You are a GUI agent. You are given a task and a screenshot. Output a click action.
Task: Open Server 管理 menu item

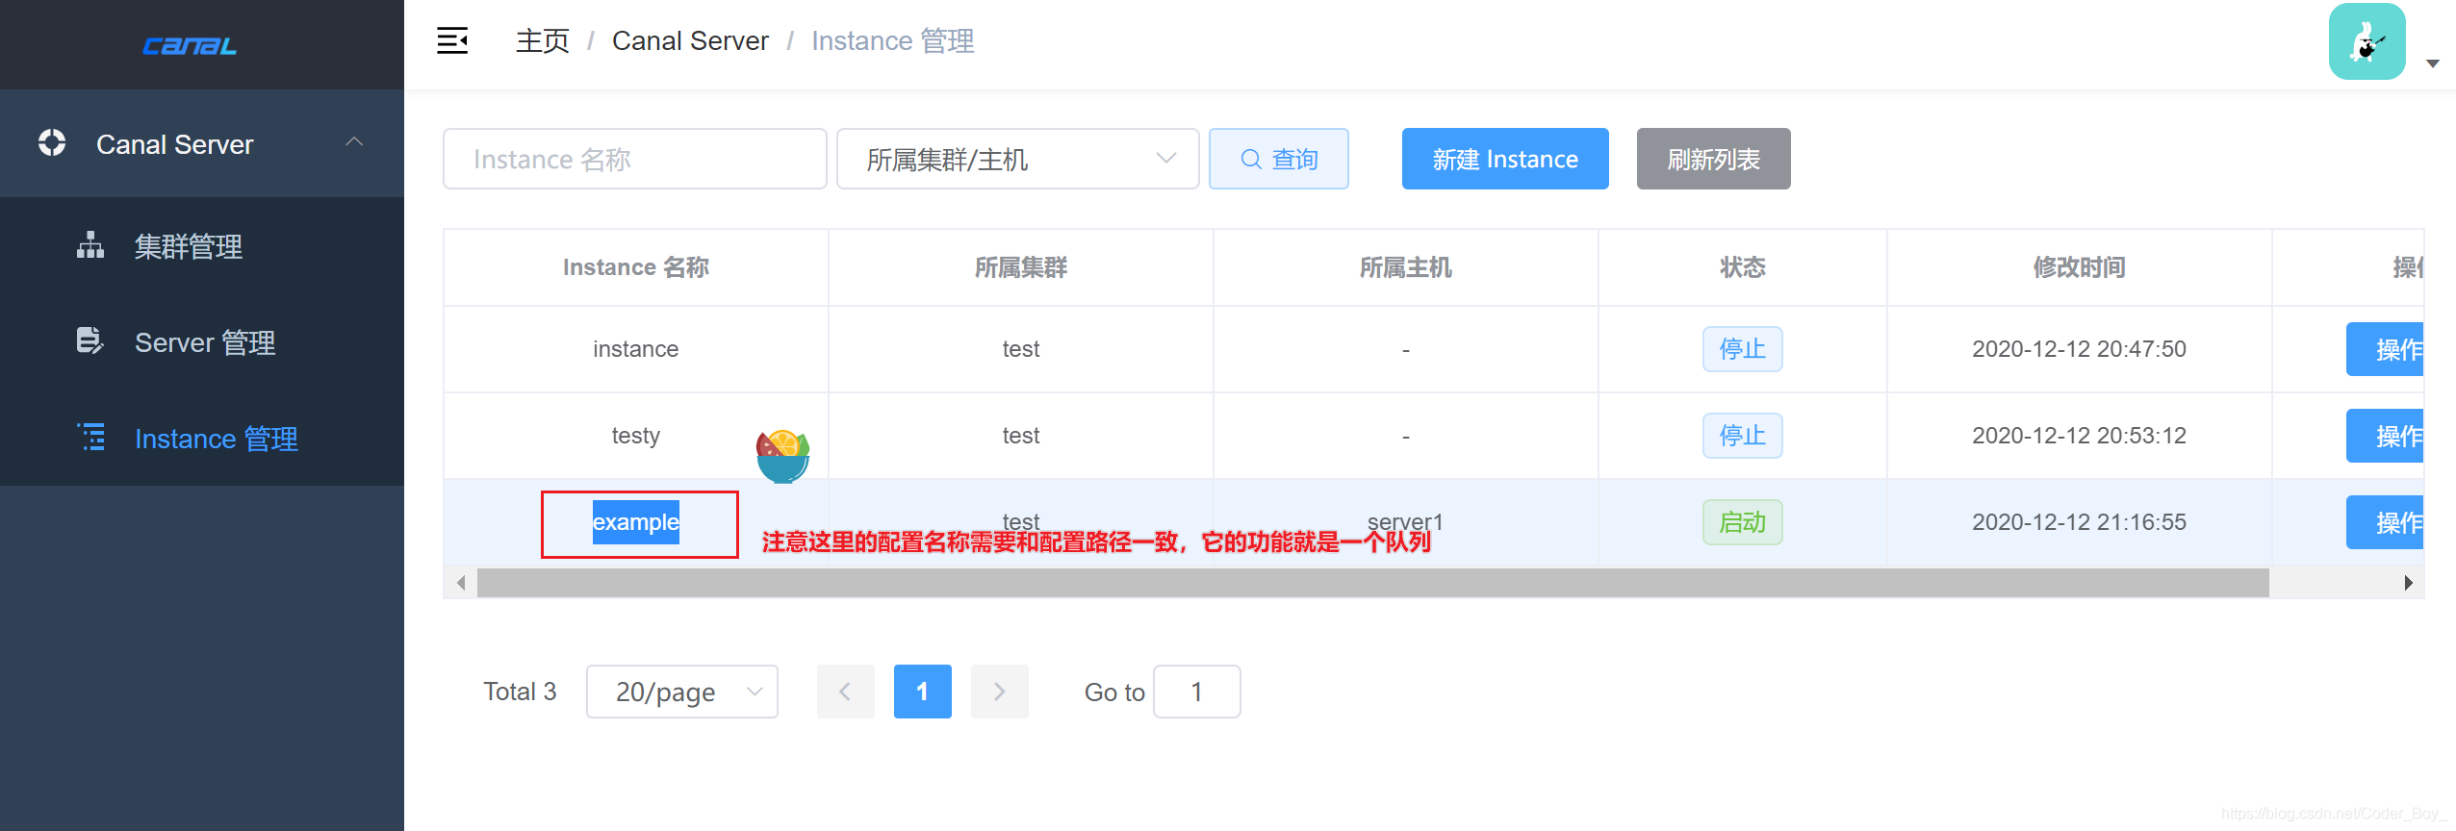(x=202, y=342)
